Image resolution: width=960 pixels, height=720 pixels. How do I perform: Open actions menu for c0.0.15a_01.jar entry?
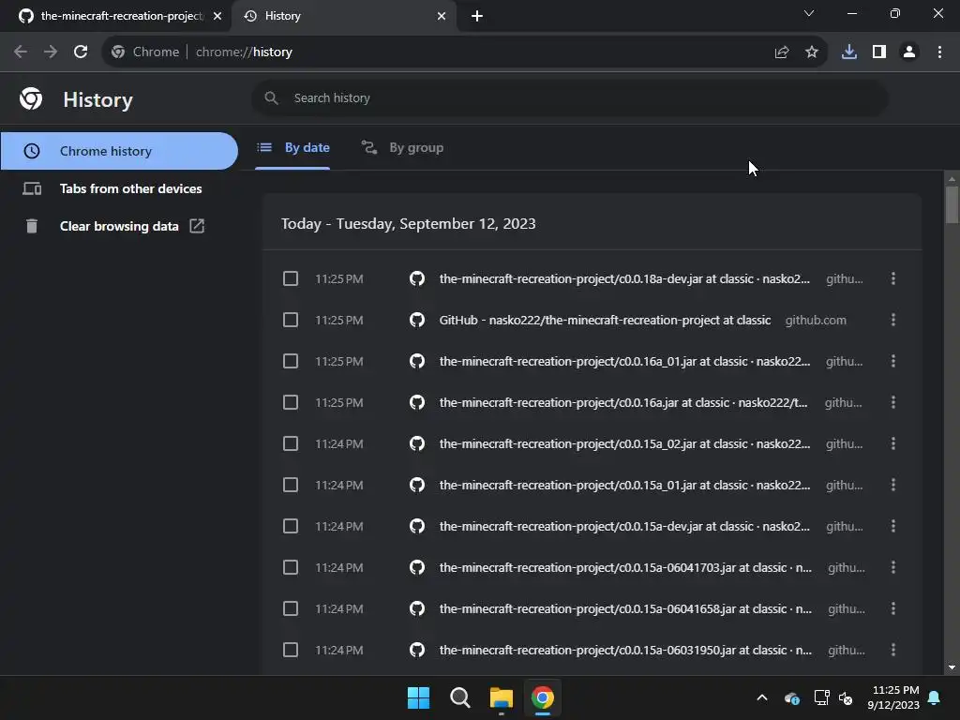(x=893, y=485)
